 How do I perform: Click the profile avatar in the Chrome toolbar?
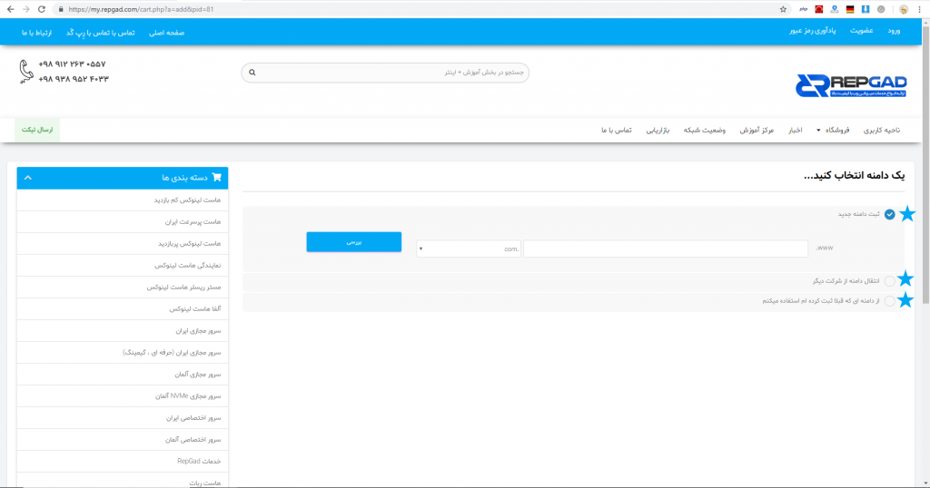coord(904,9)
